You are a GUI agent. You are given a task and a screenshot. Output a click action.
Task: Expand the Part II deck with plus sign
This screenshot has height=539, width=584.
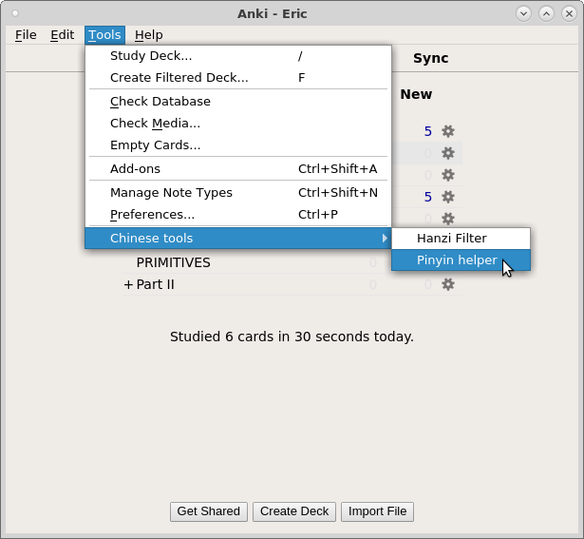(128, 284)
